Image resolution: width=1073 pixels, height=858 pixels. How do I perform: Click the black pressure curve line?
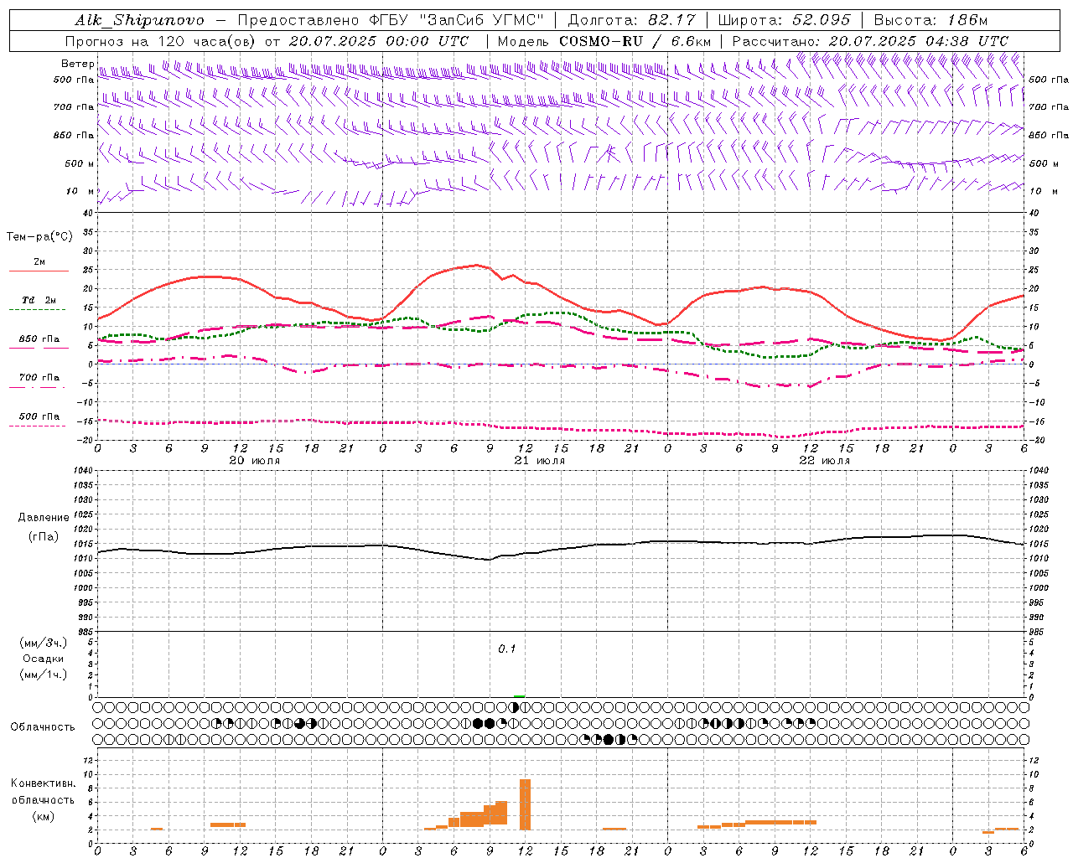(x=560, y=549)
